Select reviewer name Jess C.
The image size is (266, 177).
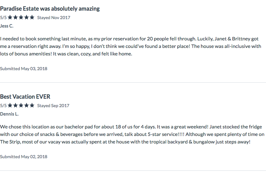pyautogui.click(x=7, y=26)
